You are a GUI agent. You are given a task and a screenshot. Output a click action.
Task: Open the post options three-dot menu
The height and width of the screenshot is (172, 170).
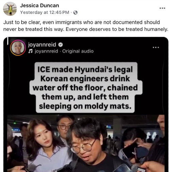point(162,8)
